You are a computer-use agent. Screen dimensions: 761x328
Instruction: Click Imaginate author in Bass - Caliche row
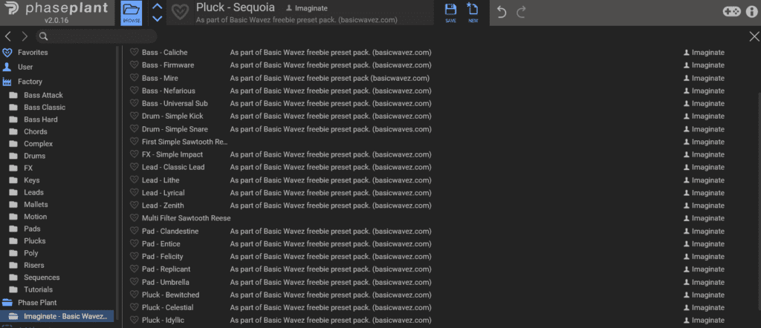[x=704, y=53]
